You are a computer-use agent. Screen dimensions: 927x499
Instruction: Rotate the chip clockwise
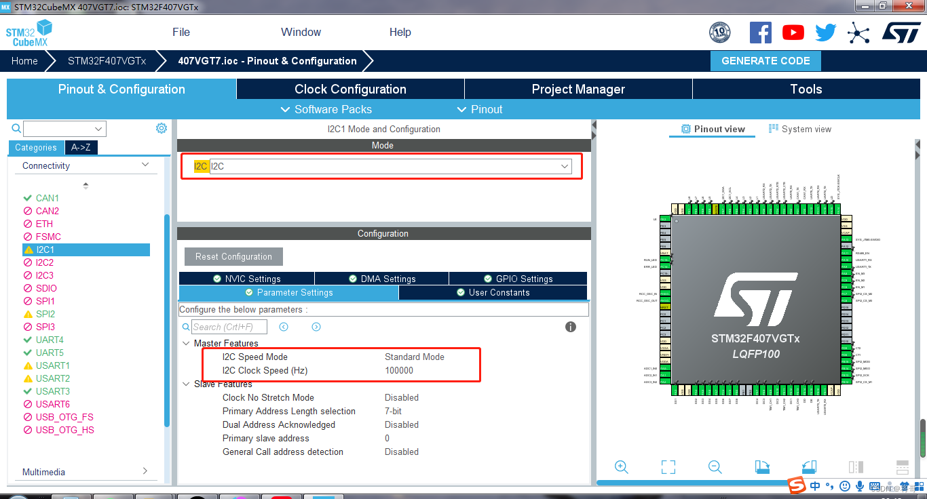click(x=761, y=467)
